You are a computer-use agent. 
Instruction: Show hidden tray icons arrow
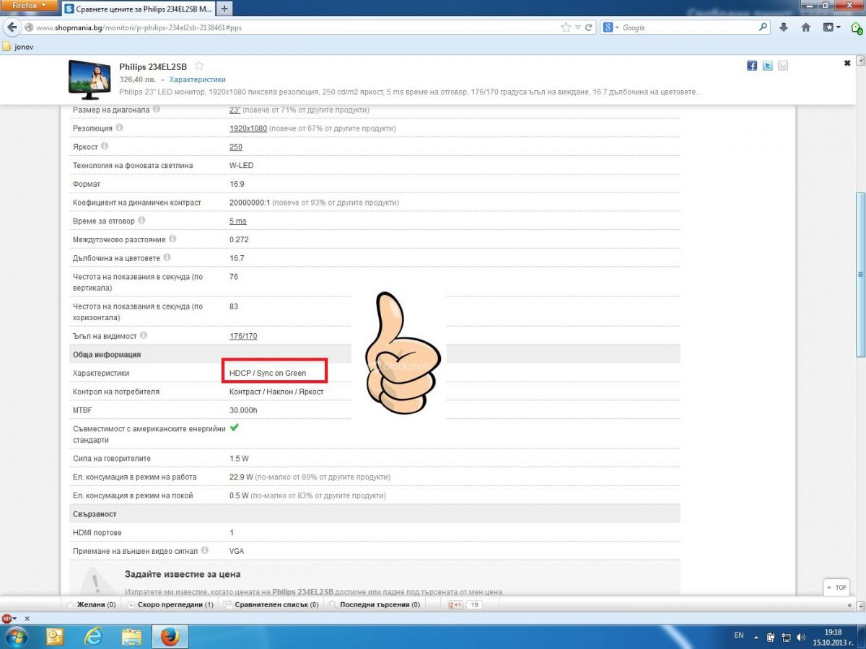756,636
